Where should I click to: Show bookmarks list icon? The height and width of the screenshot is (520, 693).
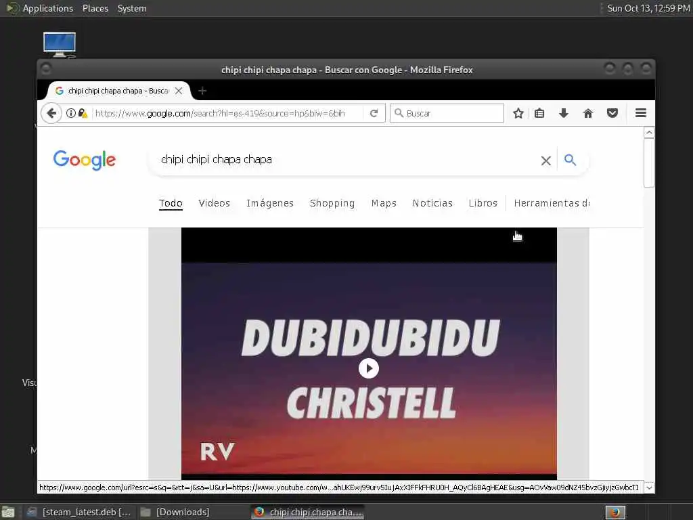tap(539, 113)
